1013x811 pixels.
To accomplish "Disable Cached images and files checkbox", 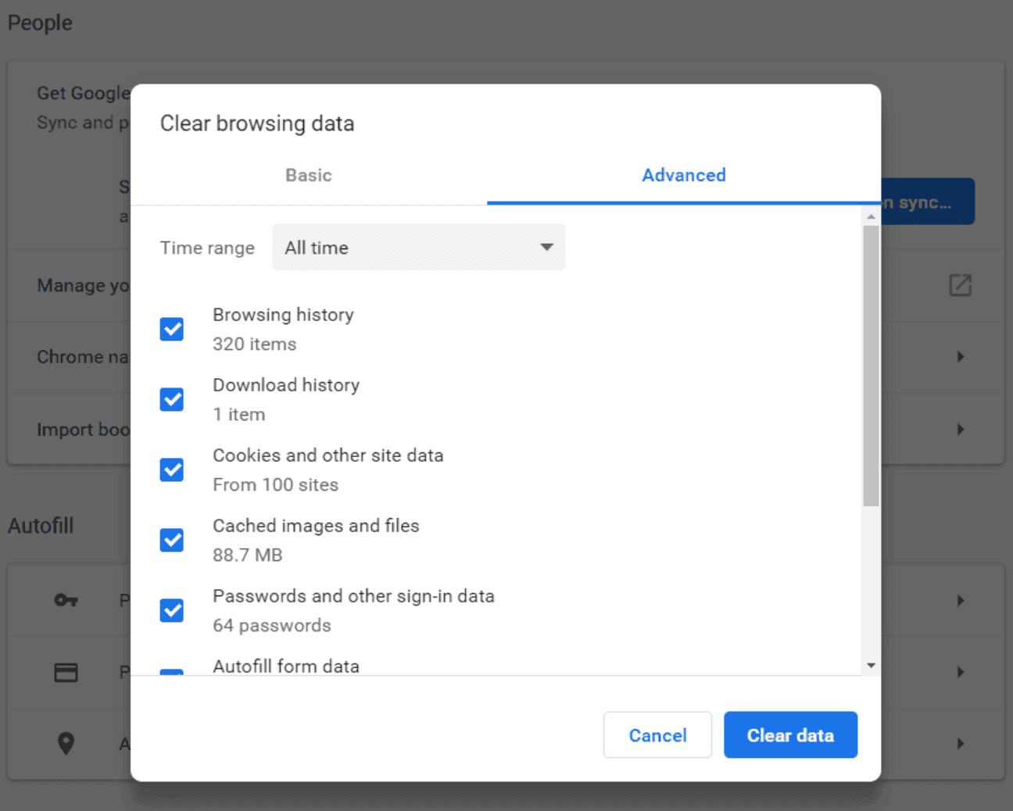I will click(x=172, y=540).
